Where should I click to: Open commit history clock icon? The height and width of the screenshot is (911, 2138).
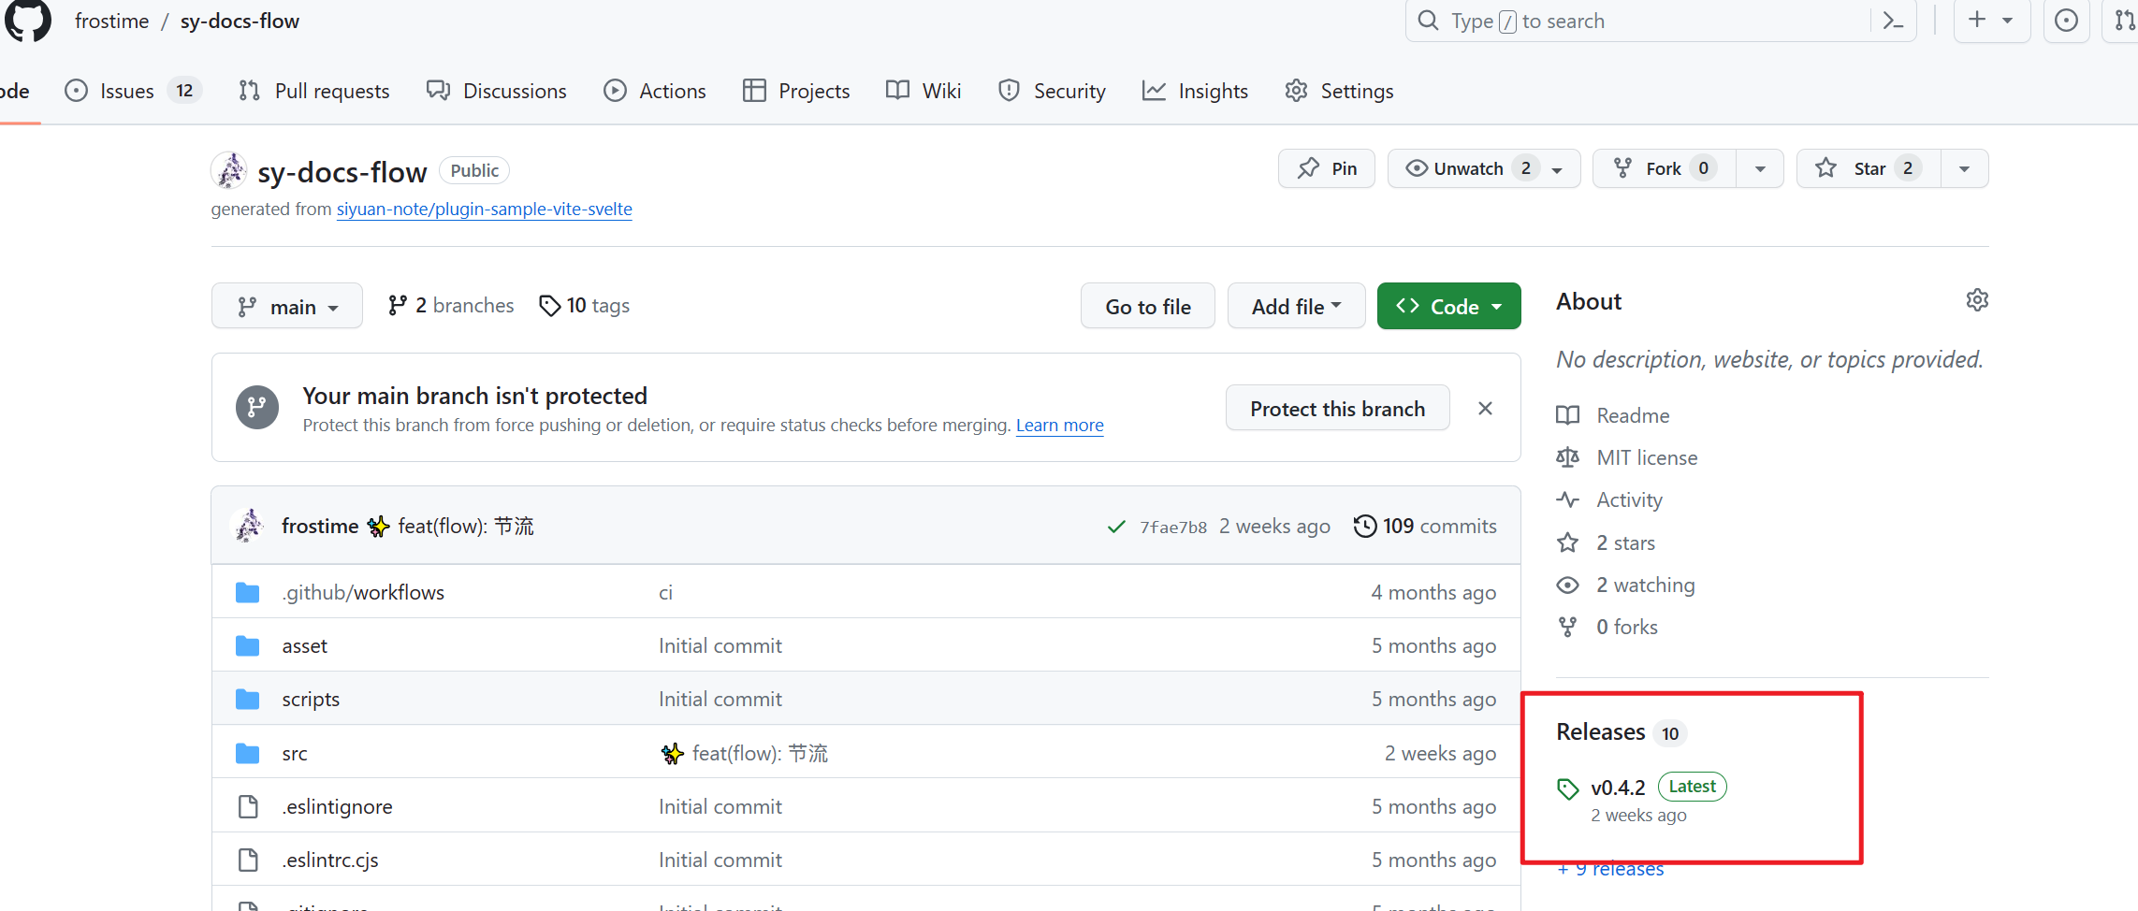click(1365, 526)
